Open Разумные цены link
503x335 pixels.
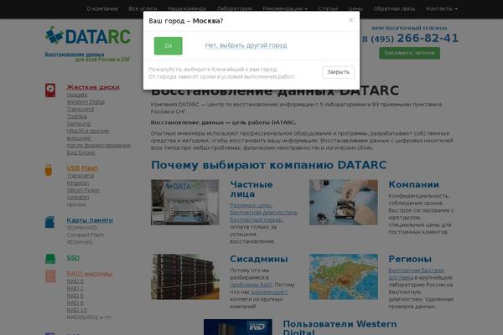251,205
